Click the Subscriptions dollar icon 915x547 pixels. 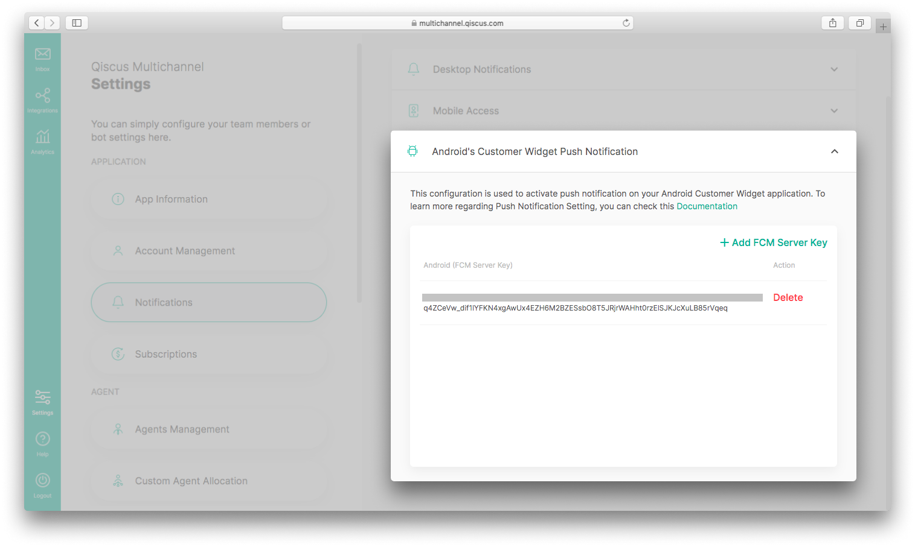(x=118, y=354)
